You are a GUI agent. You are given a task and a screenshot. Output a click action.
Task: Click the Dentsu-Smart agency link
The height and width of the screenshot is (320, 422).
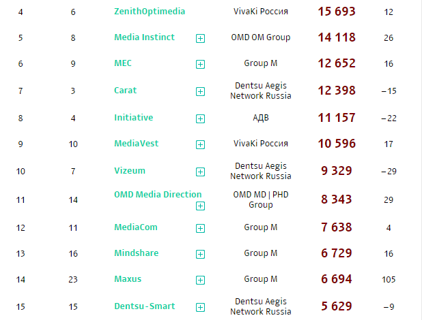[144, 306]
